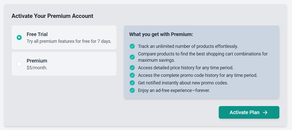Click the checkmark next to Get notified instantly

(132, 83)
